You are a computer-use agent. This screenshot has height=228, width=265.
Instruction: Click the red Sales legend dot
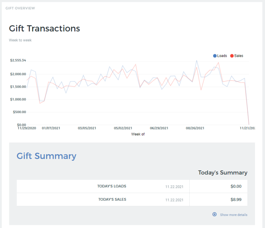232,56
